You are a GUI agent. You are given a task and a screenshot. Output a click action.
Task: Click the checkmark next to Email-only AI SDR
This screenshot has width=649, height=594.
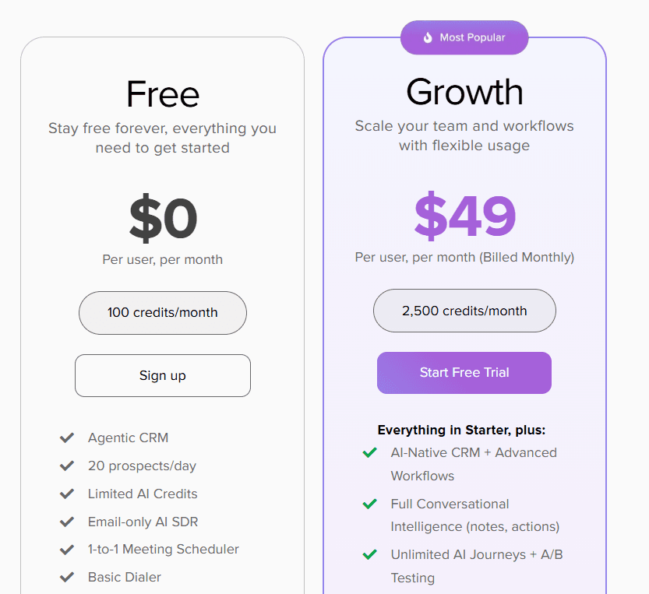67,521
